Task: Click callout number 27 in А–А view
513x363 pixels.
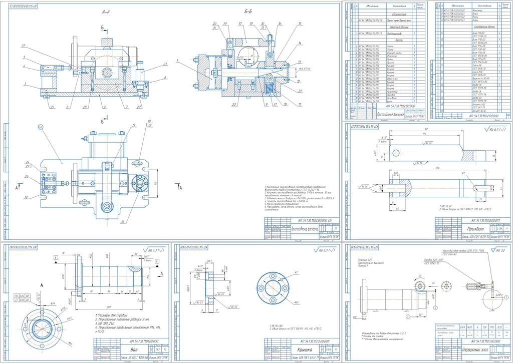Action: pyautogui.click(x=140, y=107)
